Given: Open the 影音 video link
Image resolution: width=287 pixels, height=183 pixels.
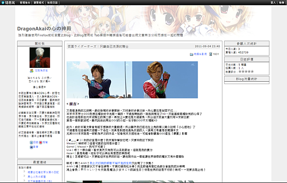Looking at the screenshot, I should (x=36, y=147).
